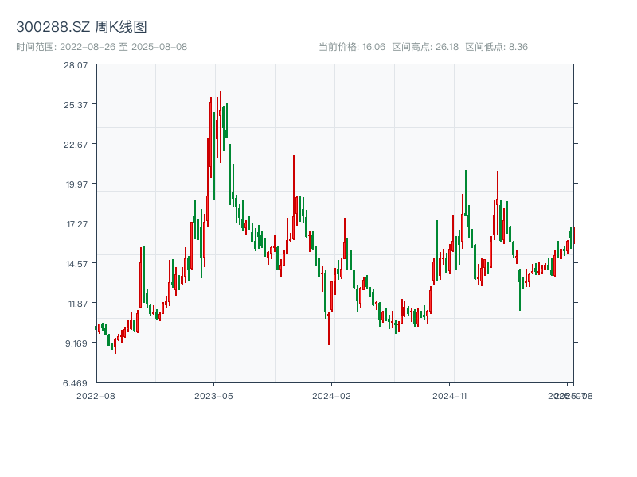
Task: Select the 2024-02 x-axis date label
Action: 332,395
